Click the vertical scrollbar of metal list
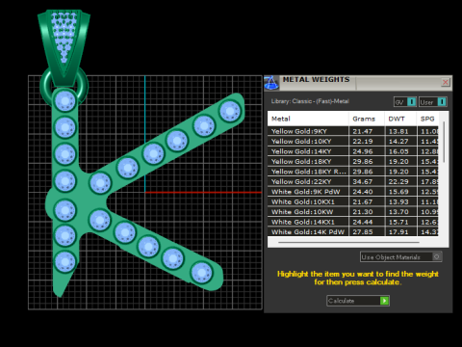The width and height of the screenshot is (462, 347). click(x=444, y=142)
